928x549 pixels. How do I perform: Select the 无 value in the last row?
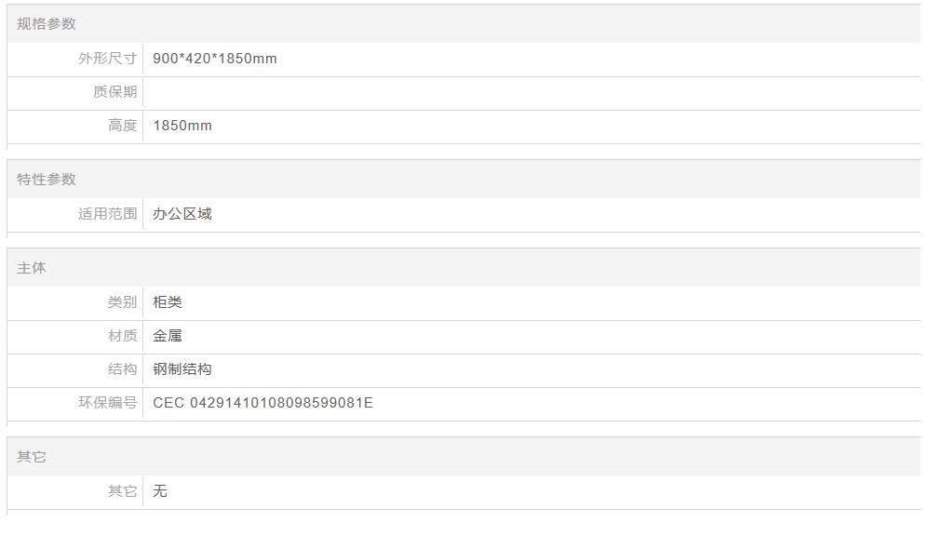pos(160,491)
